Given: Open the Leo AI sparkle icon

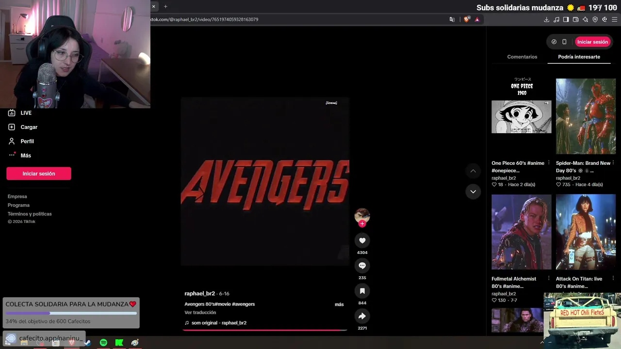Looking at the screenshot, I should click(586, 19).
